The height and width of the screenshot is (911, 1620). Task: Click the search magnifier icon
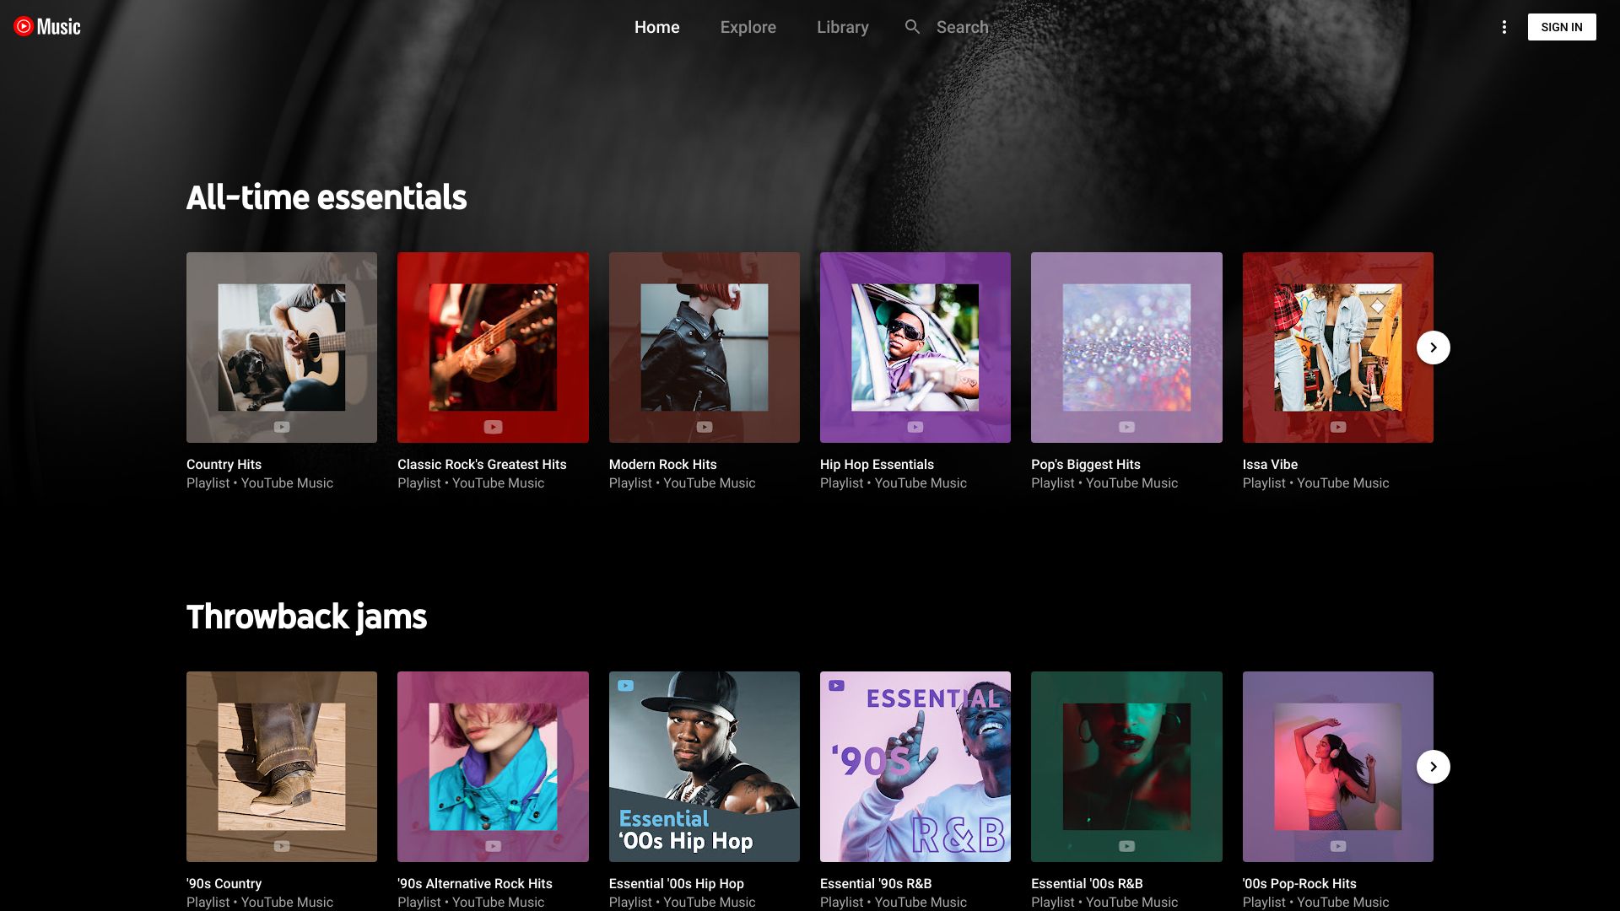(x=912, y=27)
